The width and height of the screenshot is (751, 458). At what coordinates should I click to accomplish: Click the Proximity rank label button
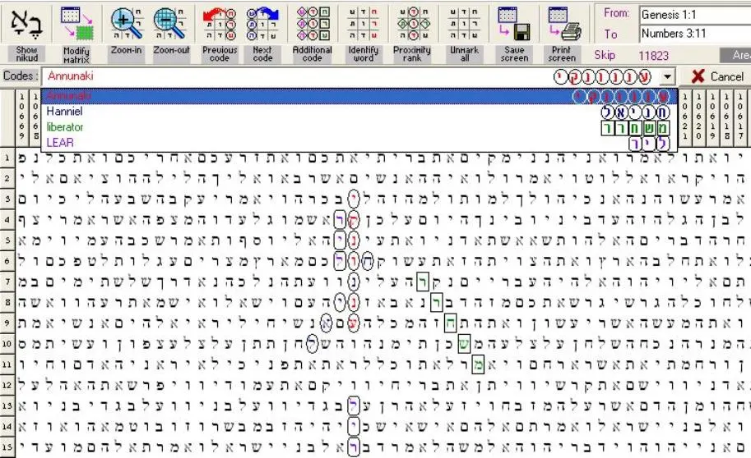pos(412,54)
